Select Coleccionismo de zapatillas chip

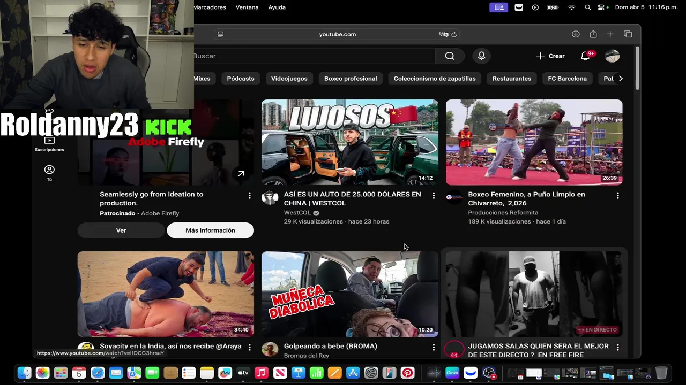tap(435, 79)
